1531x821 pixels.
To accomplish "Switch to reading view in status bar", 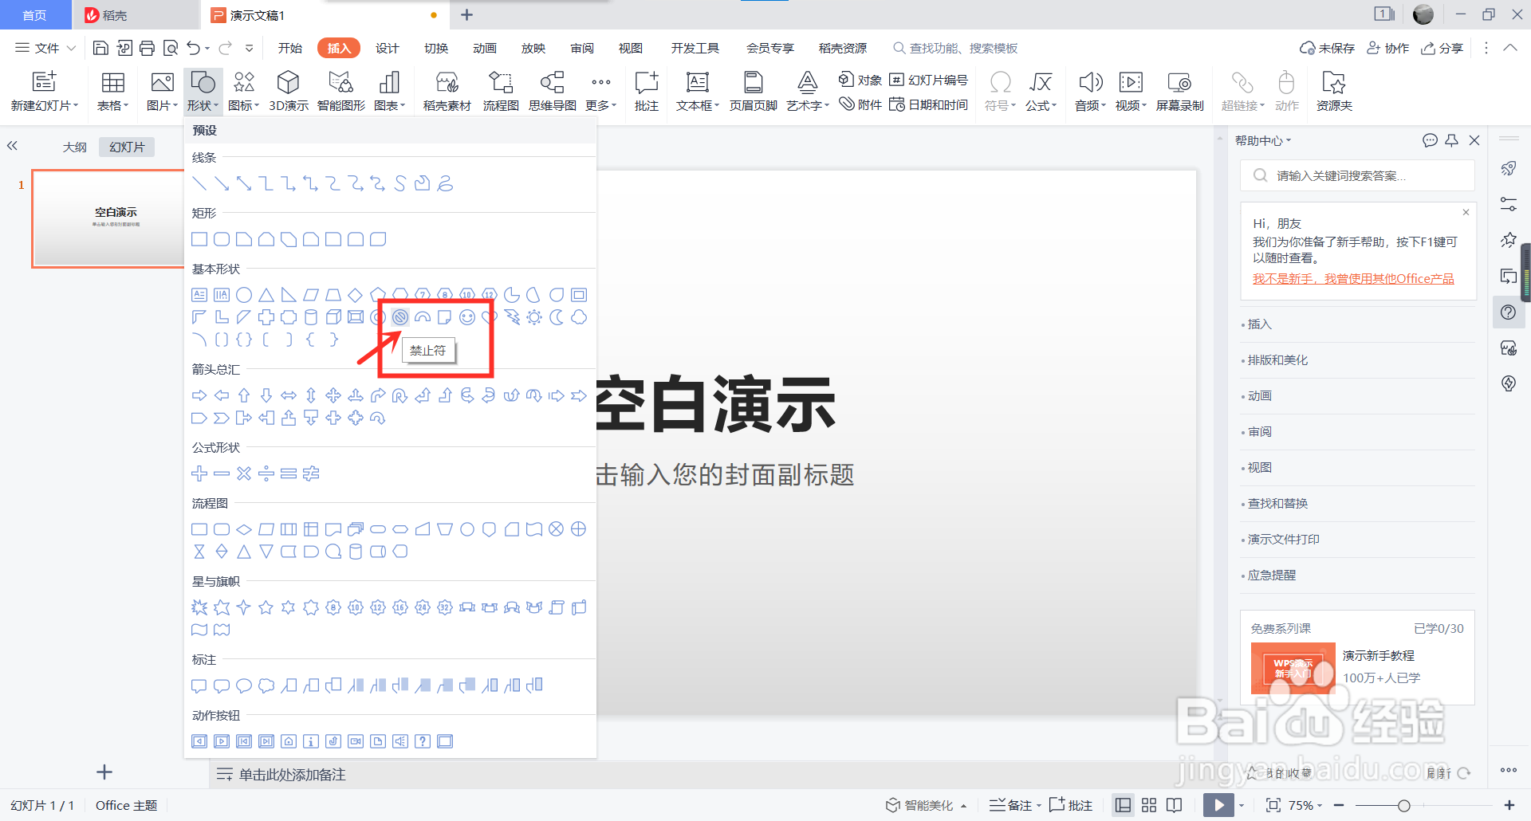I will tap(1174, 805).
